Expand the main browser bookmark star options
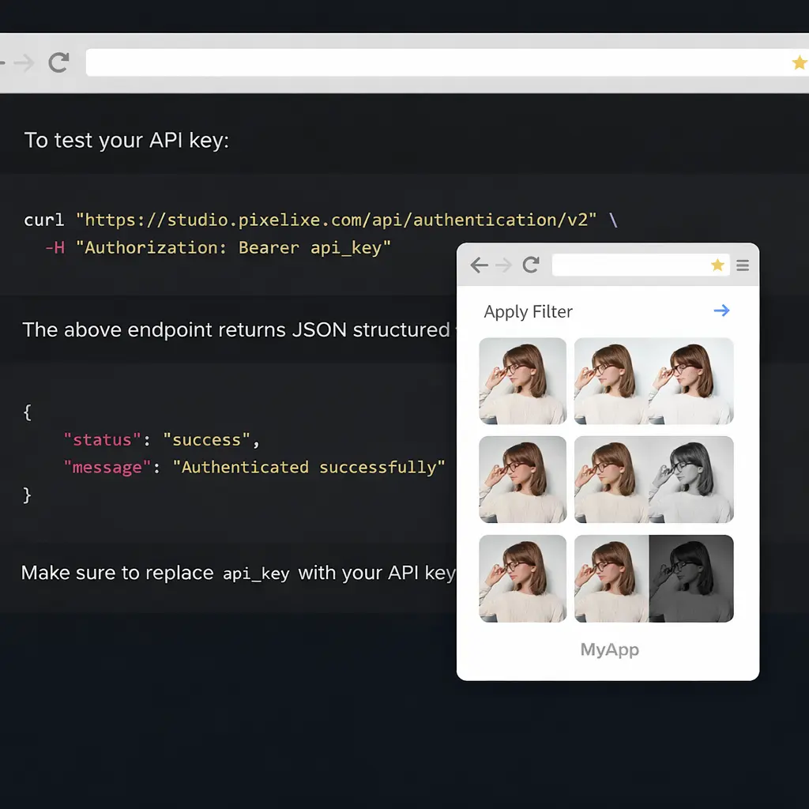This screenshot has width=809, height=809. (x=799, y=62)
